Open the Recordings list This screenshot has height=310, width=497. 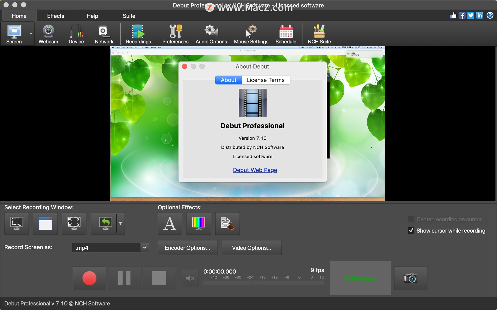pos(138,34)
